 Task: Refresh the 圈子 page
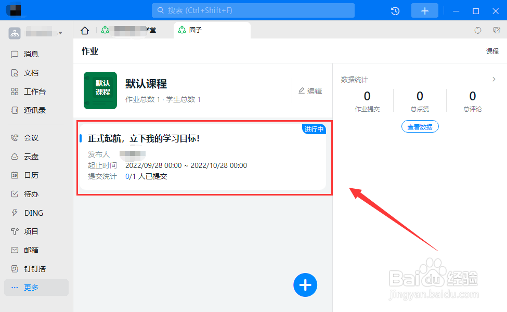(x=478, y=30)
